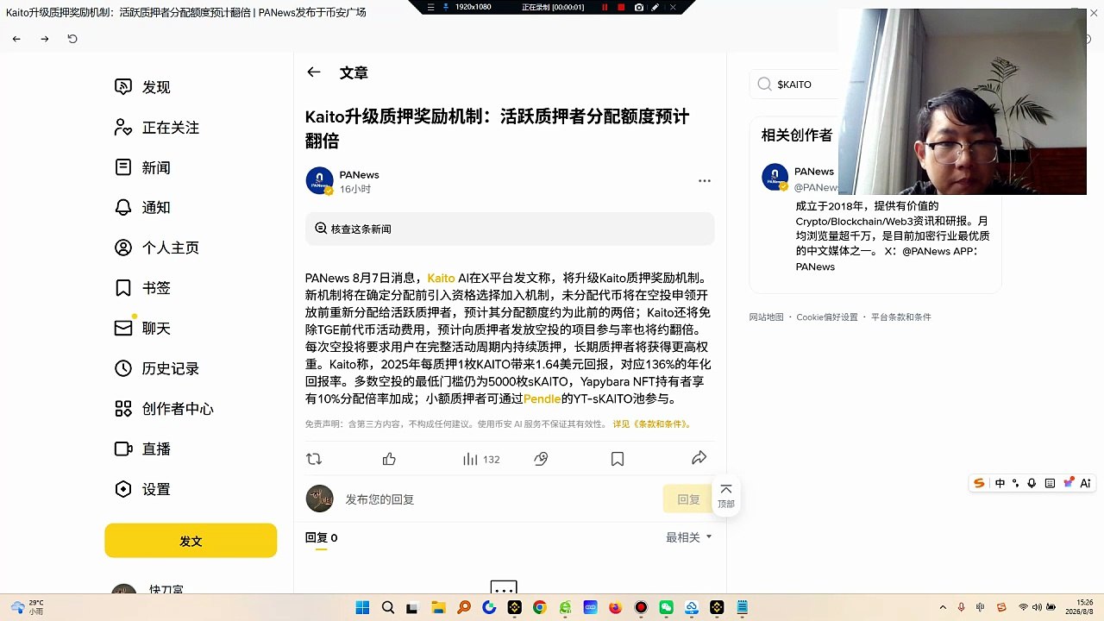Image resolution: width=1104 pixels, height=621 pixels.
Task: Toggle Sogou 中 Chinese input mode
Action: coord(1000,483)
